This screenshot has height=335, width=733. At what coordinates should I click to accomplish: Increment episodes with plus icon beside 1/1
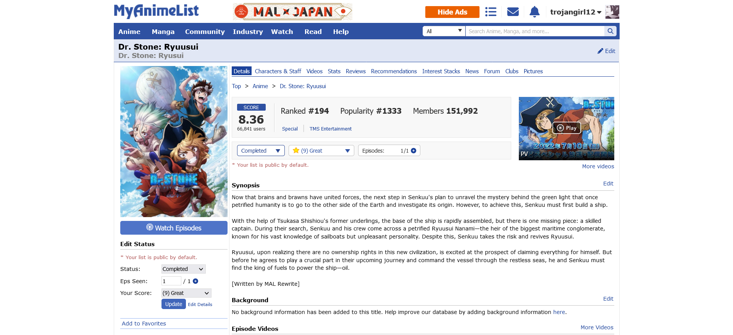tap(413, 151)
